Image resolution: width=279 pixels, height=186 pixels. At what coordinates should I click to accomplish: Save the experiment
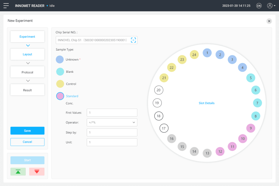27,131
